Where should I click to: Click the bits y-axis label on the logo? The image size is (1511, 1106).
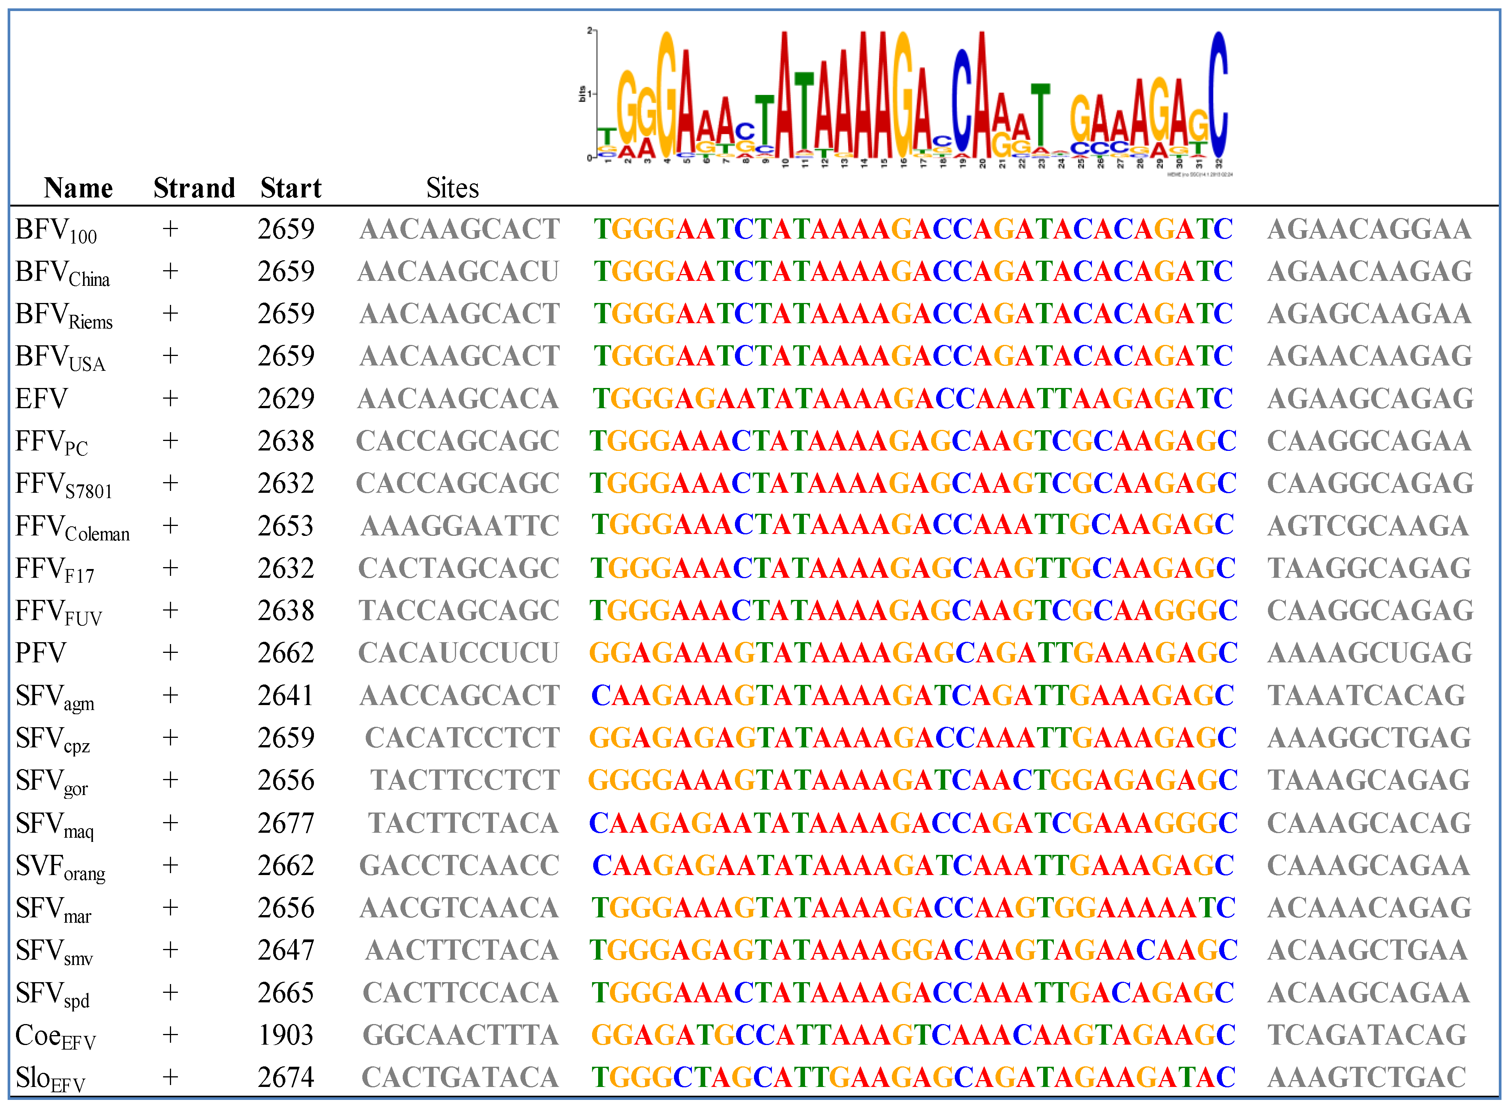(581, 94)
